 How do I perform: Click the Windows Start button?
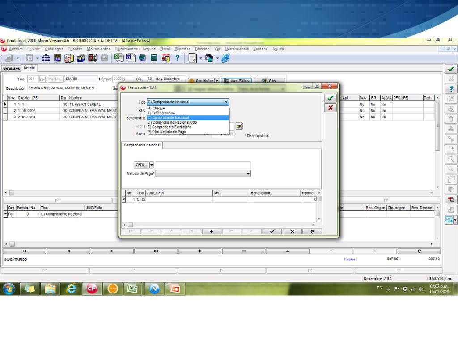tap(9, 289)
